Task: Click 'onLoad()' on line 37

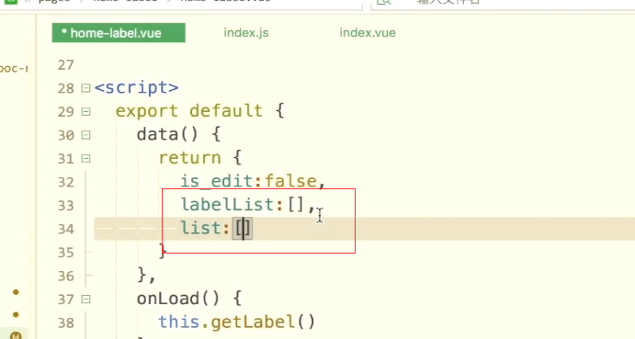Action: 178,299
